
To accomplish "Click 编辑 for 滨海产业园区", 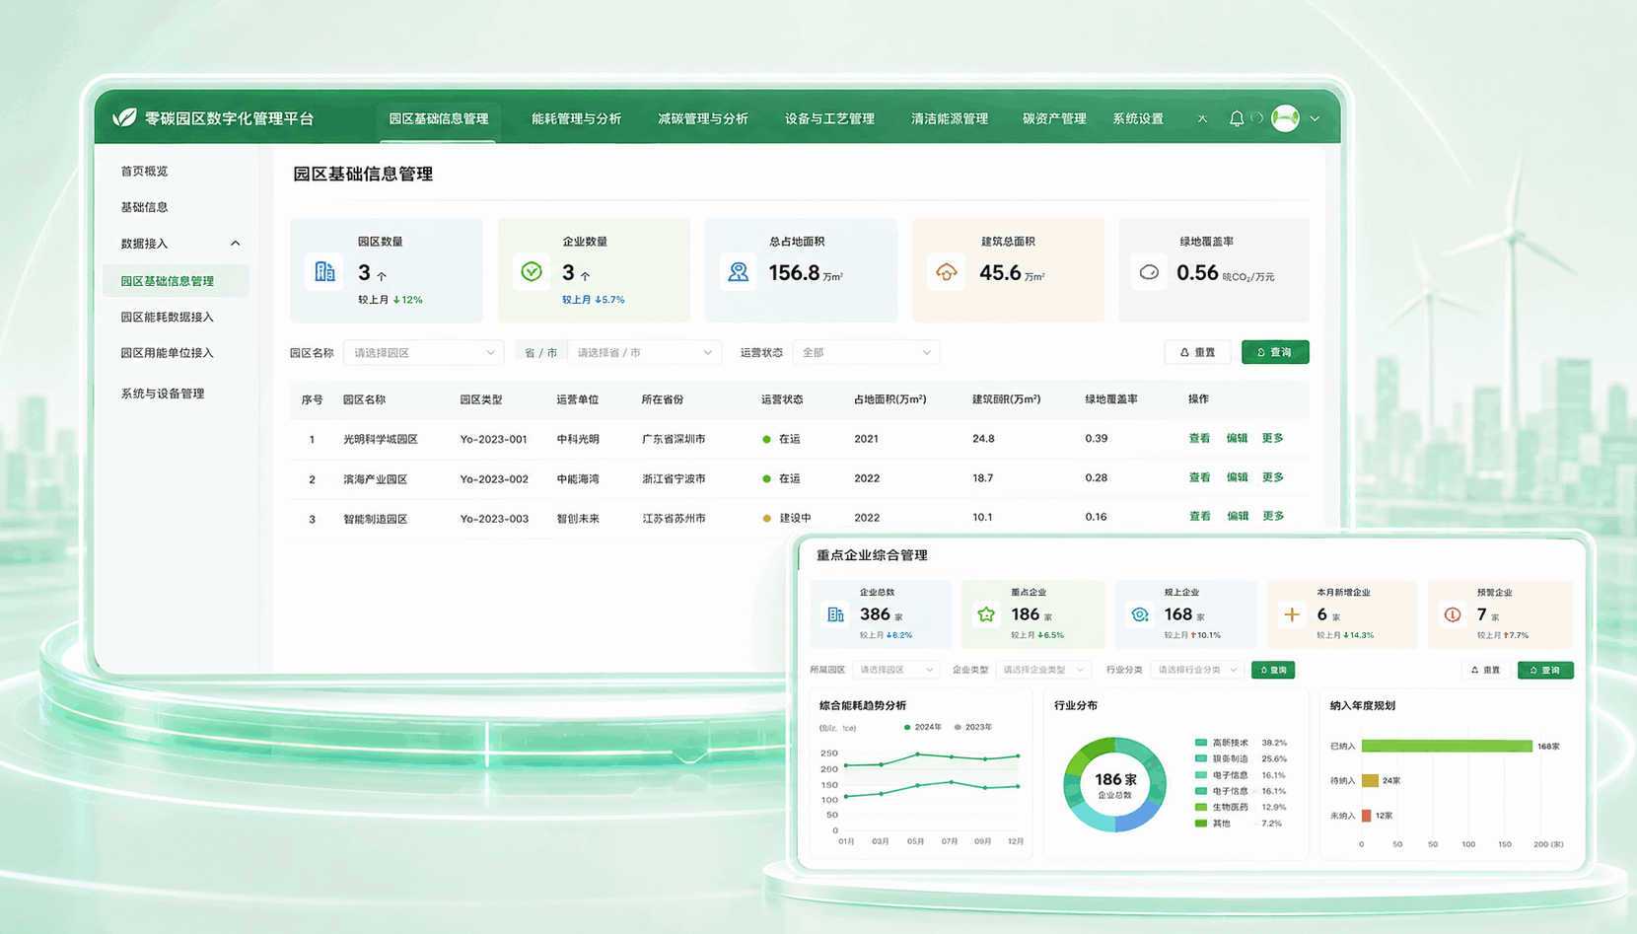I will coord(1237,477).
